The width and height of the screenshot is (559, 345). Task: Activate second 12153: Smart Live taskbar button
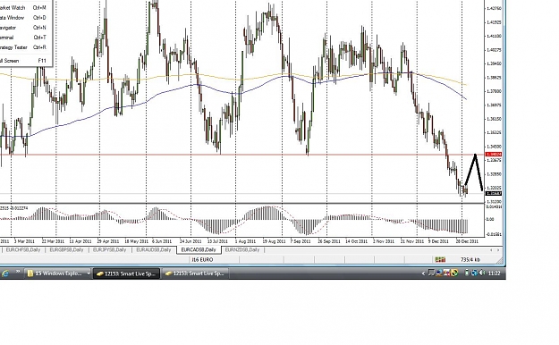[x=195, y=273]
